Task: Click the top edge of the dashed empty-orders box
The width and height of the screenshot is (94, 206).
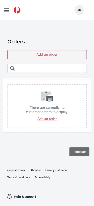Action: click(x=47, y=85)
